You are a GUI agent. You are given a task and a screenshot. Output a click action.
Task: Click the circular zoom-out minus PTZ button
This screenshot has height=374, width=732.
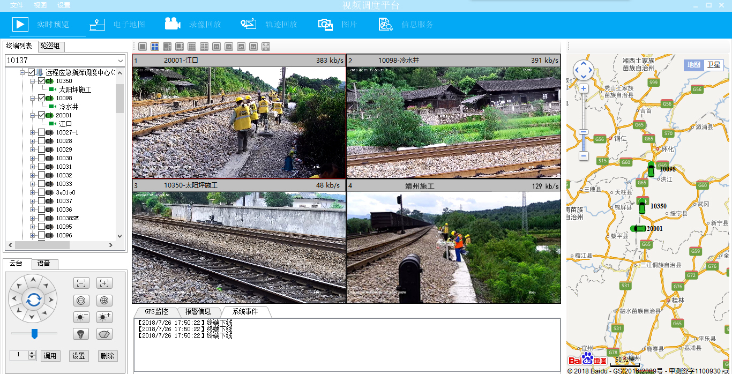81,300
